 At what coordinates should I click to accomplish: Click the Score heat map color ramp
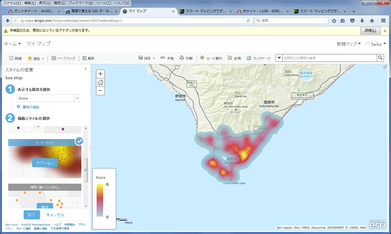100,200
